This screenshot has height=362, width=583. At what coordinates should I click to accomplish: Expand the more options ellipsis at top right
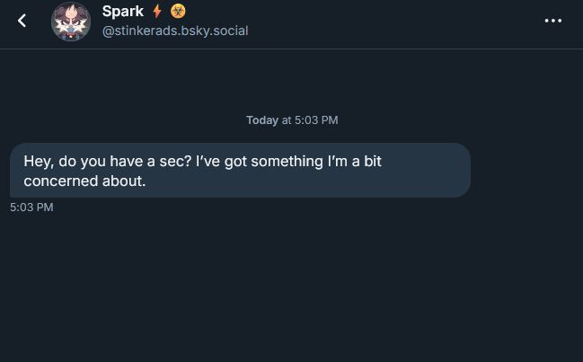pyautogui.click(x=552, y=21)
